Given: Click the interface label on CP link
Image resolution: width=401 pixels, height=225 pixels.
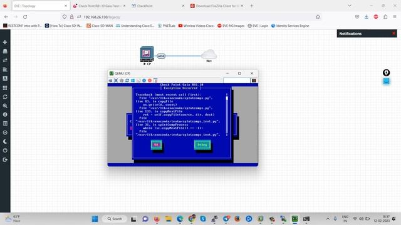Looking at the screenshot, I should 161,56.
